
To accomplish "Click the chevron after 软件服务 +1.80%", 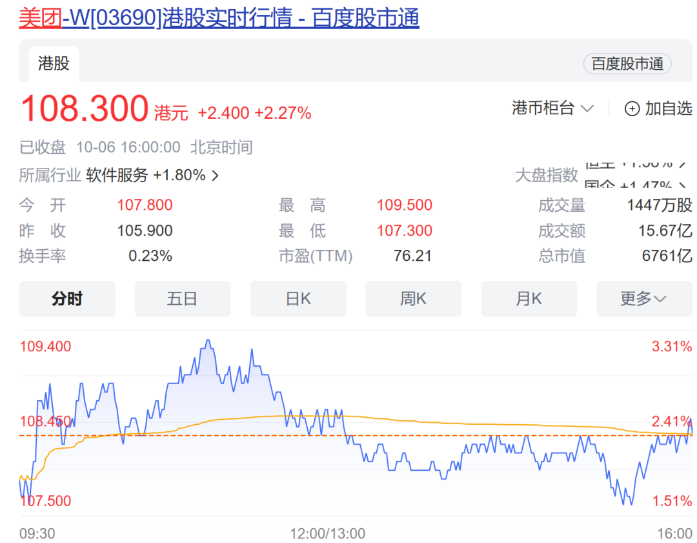I will click(x=215, y=176).
